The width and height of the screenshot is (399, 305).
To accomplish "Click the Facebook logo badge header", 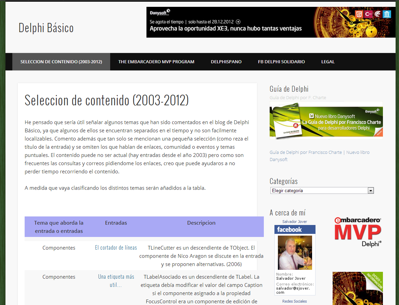I will click(289, 229).
